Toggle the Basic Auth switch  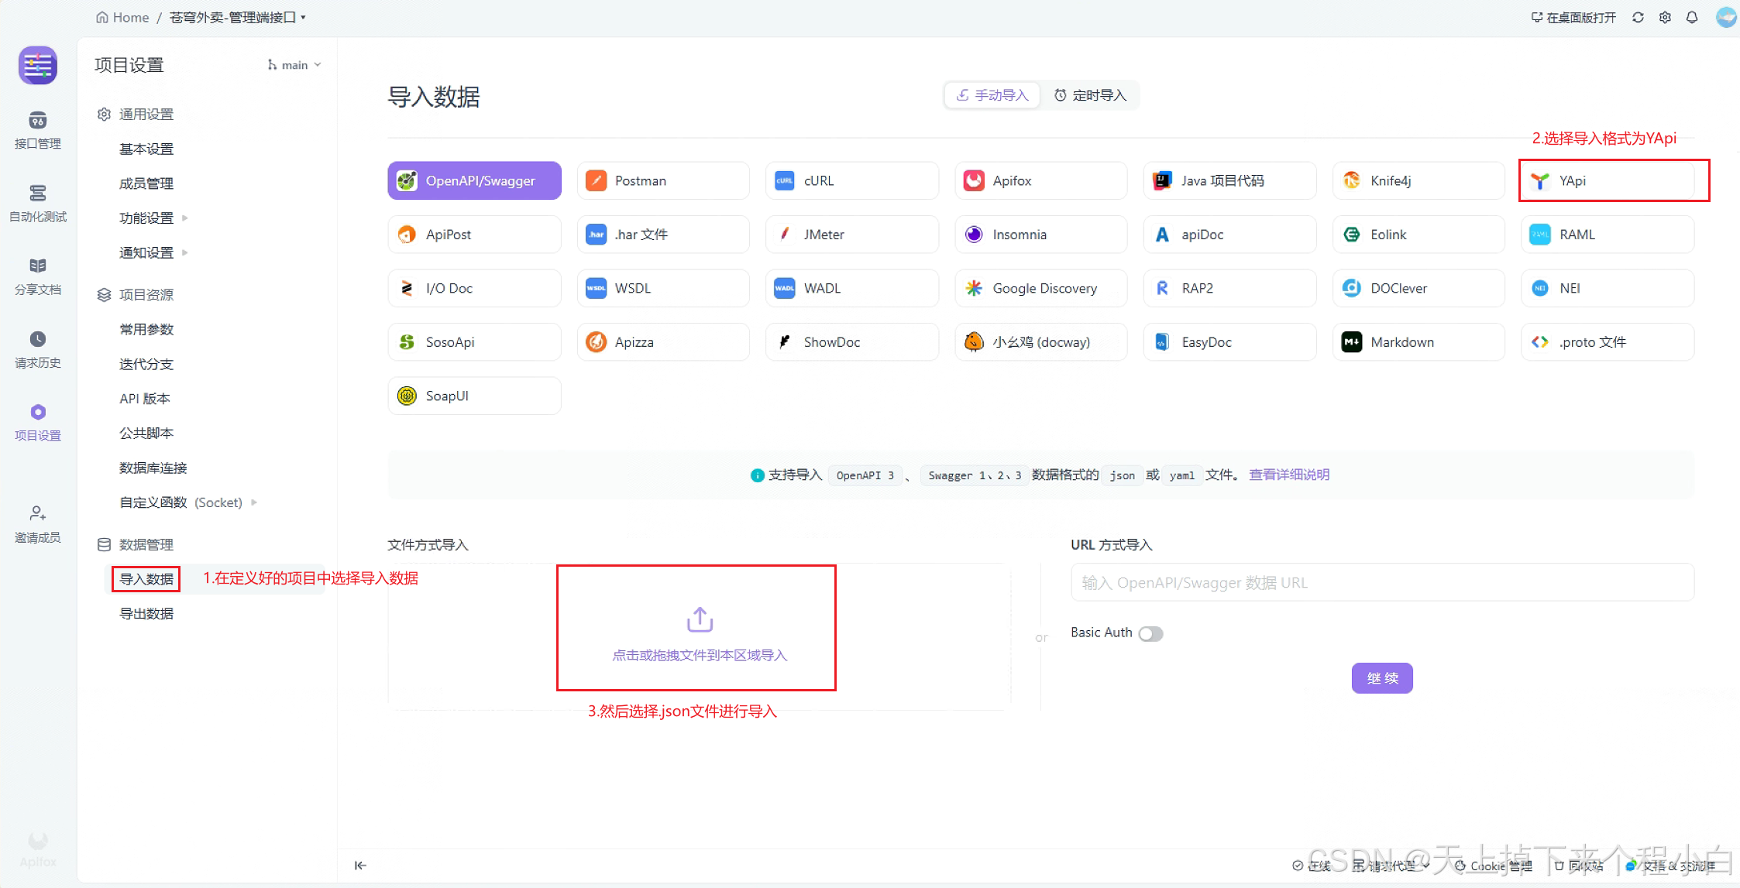click(1150, 633)
